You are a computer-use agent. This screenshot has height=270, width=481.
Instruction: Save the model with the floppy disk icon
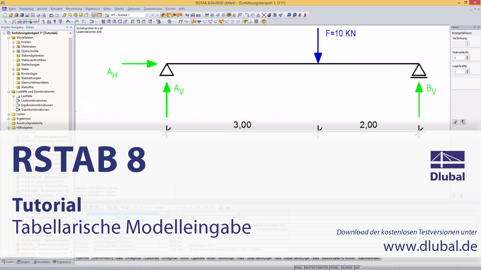[x=27, y=15]
